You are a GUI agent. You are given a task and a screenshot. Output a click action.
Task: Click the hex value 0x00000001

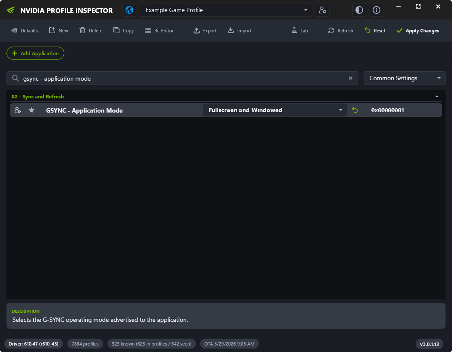(x=388, y=110)
